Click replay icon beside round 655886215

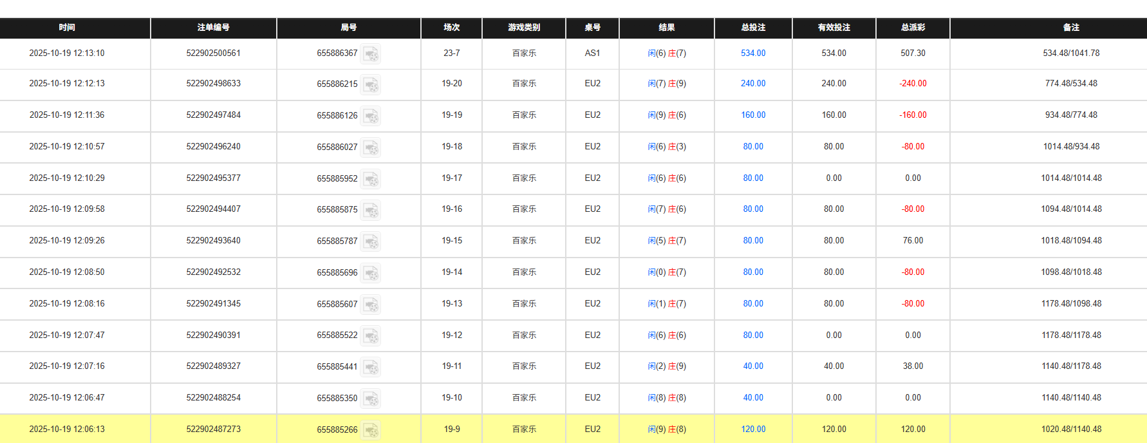pyautogui.click(x=371, y=84)
